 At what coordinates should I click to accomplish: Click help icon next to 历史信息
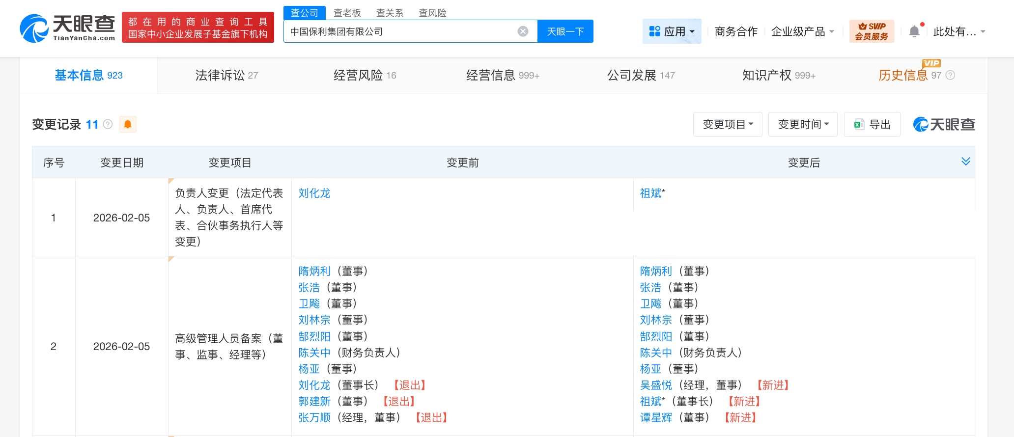(951, 75)
